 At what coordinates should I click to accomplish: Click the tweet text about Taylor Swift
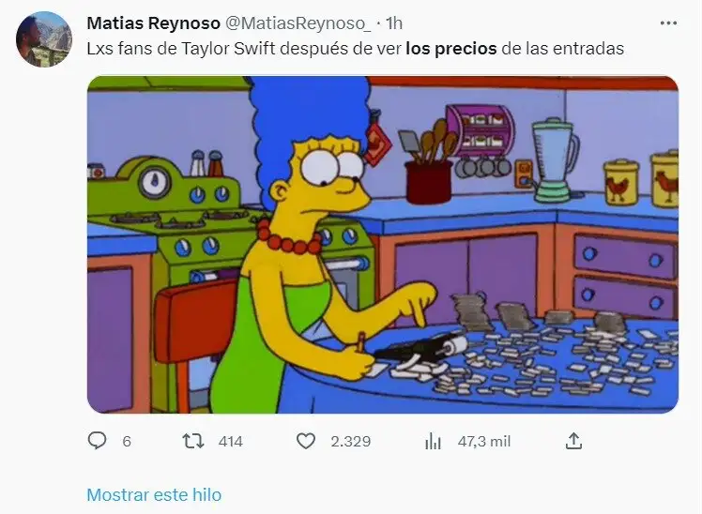(x=356, y=49)
